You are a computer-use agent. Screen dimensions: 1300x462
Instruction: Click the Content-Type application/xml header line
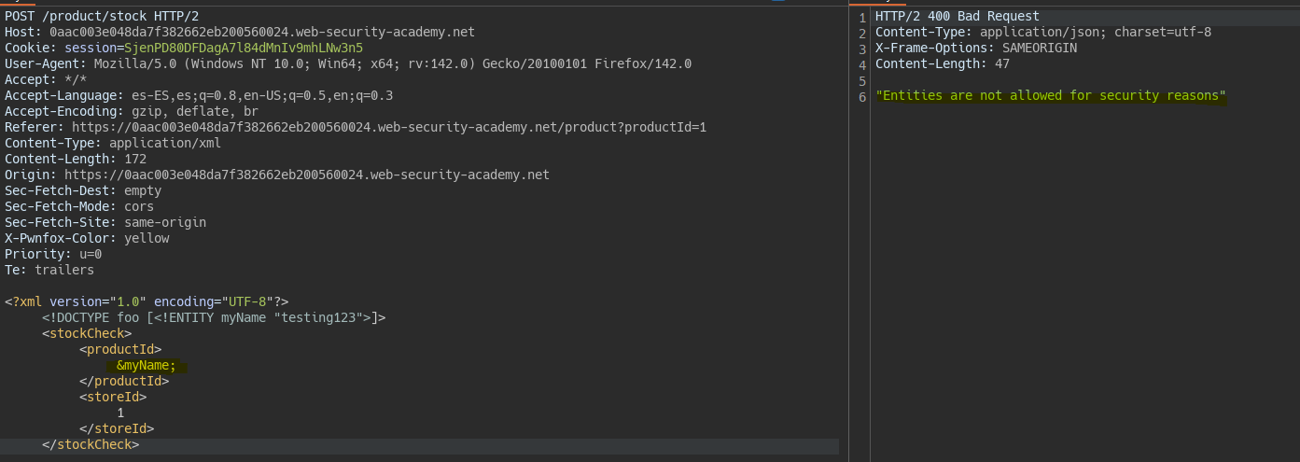click(113, 143)
